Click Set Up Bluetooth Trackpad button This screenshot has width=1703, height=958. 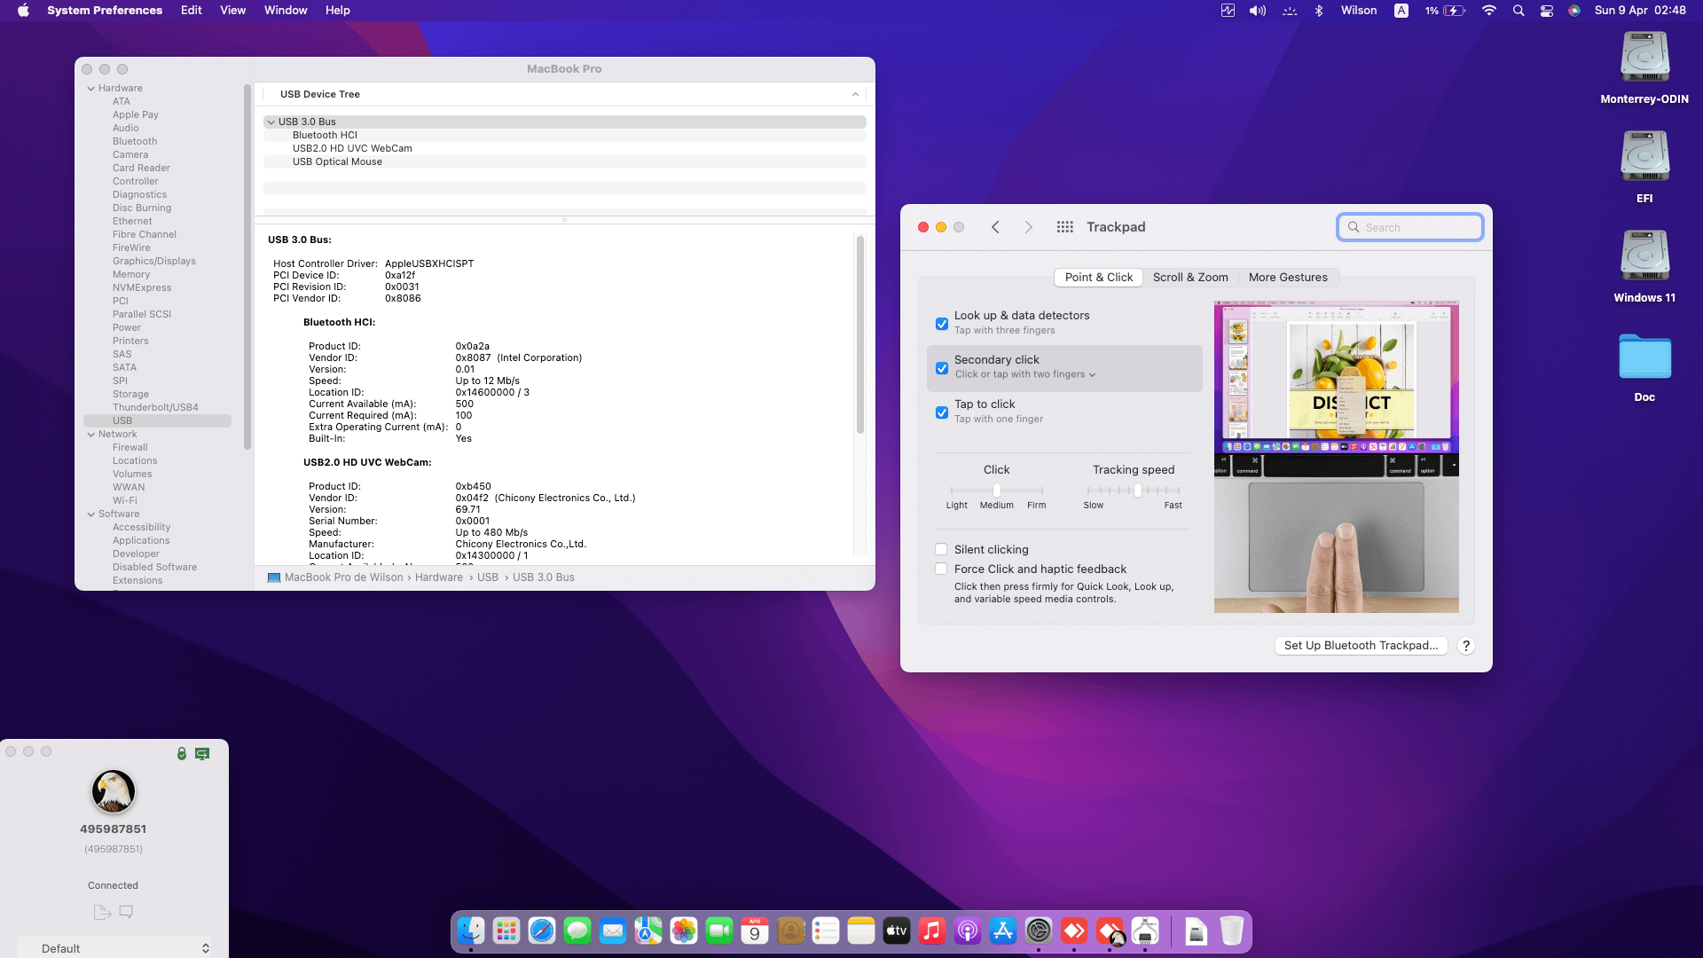[1360, 645]
